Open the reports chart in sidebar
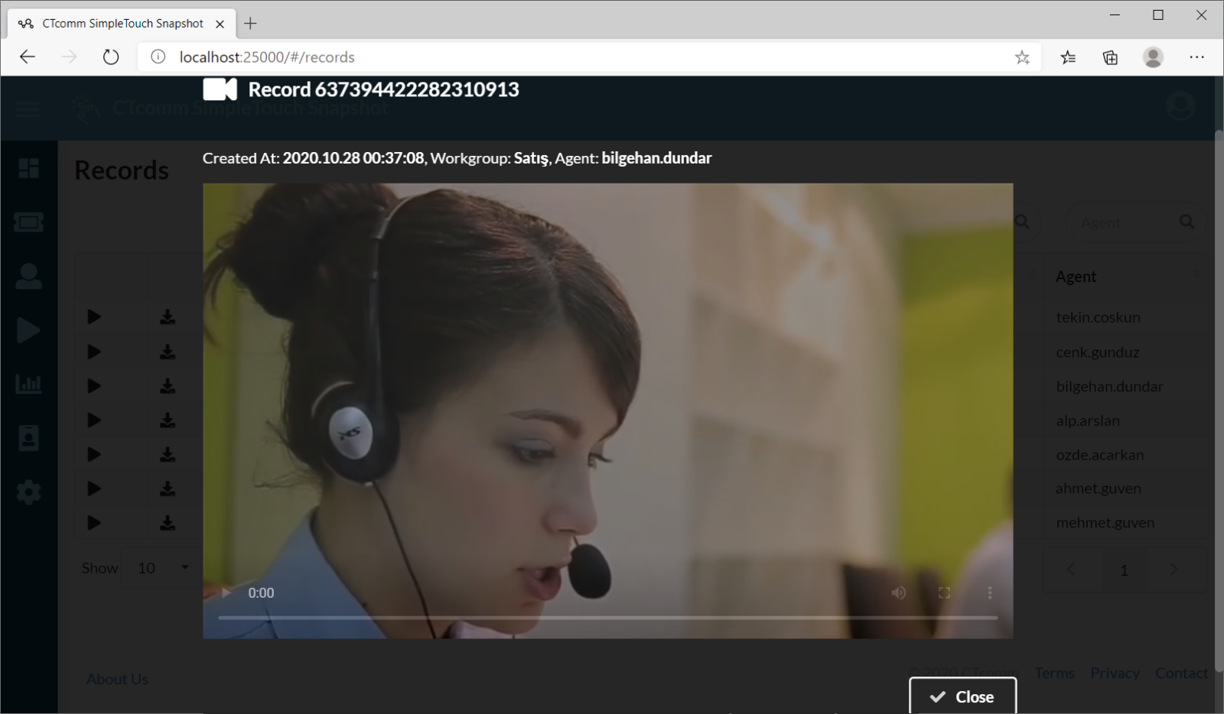Image resolution: width=1224 pixels, height=714 pixels. [29, 384]
